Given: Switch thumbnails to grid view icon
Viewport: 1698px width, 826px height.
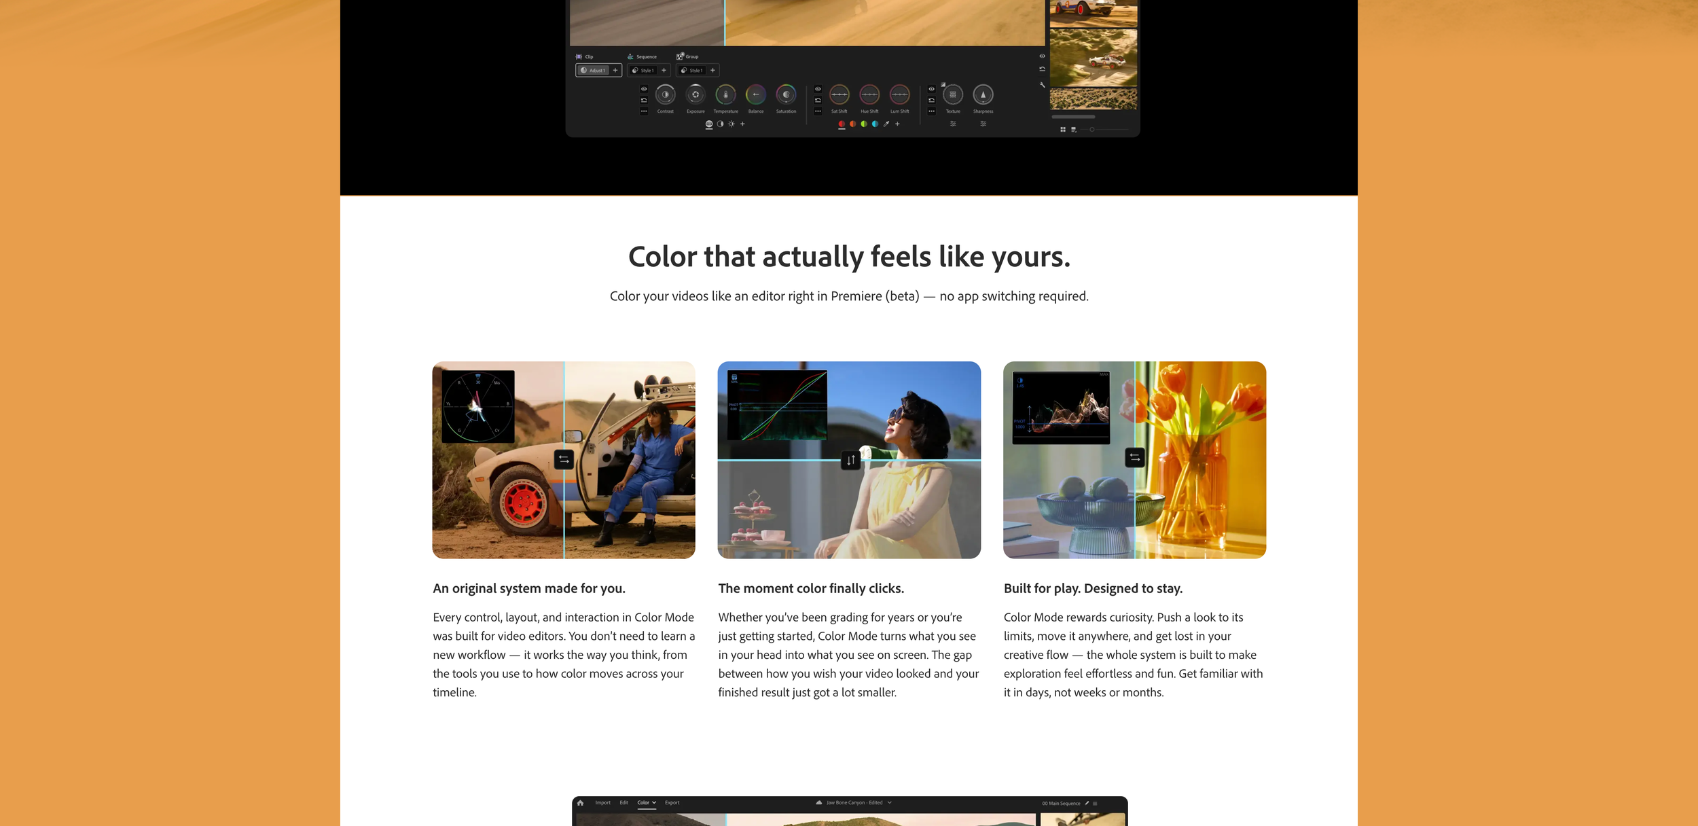Looking at the screenshot, I should (1063, 130).
